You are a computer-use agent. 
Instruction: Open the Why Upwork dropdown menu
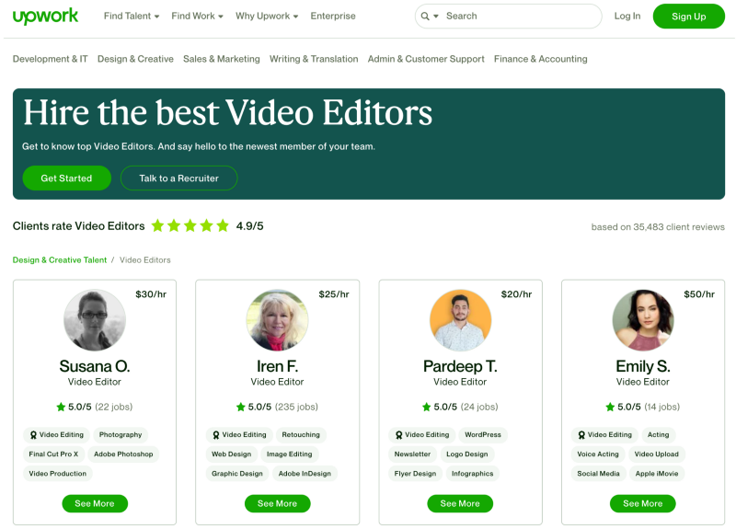point(267,16)
